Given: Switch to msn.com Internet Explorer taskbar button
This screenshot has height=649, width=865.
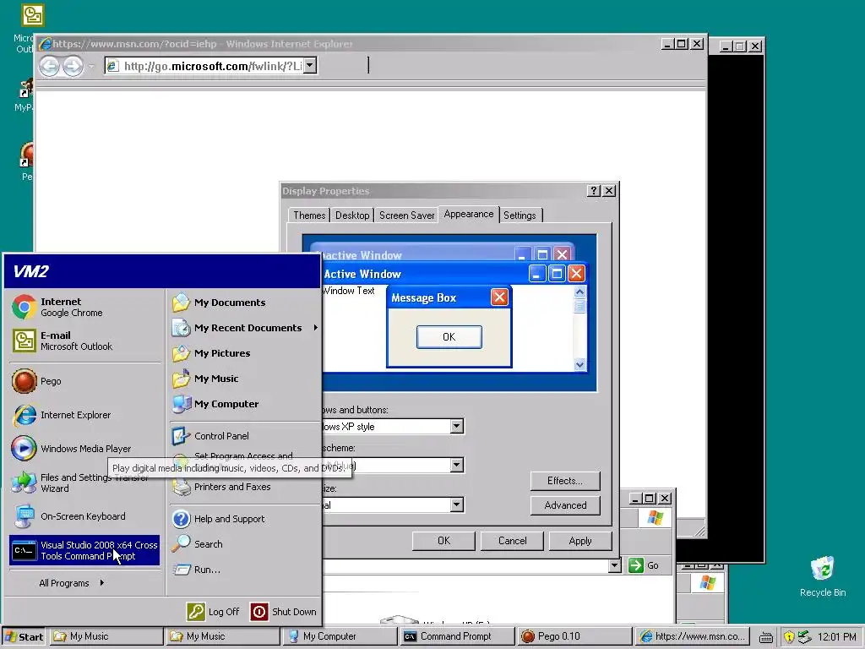Looking at the screenshot, I should [x=693, y=637].
